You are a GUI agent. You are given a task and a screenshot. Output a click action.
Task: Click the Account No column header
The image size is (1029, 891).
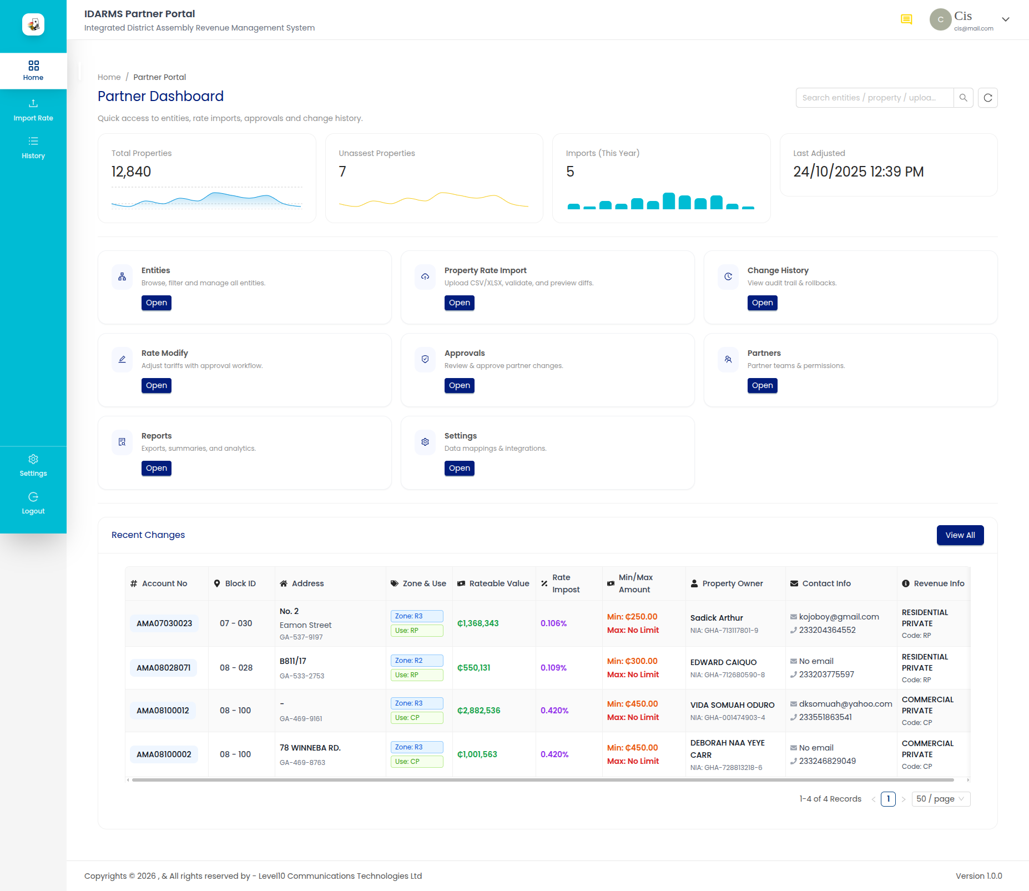coord(167,583)
